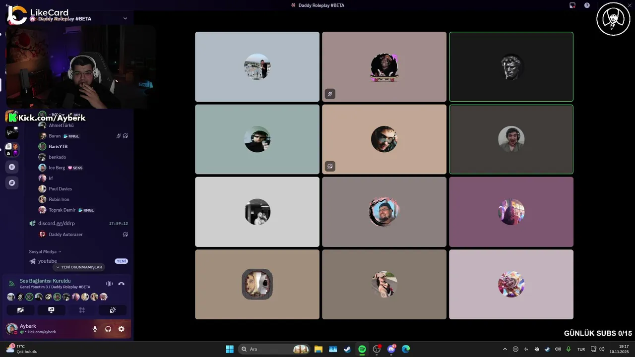Open Discord from taskbar

(391, 349)
